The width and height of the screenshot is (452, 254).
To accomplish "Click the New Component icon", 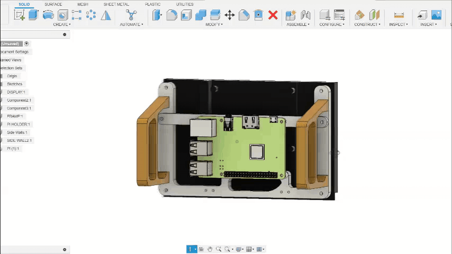I will point(291,15).
